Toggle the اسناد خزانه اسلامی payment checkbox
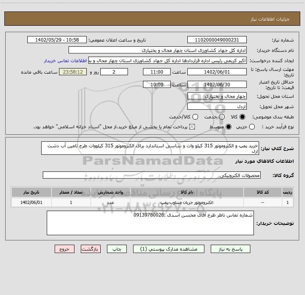This screenshot has width=305, height=295. (192, 127)
